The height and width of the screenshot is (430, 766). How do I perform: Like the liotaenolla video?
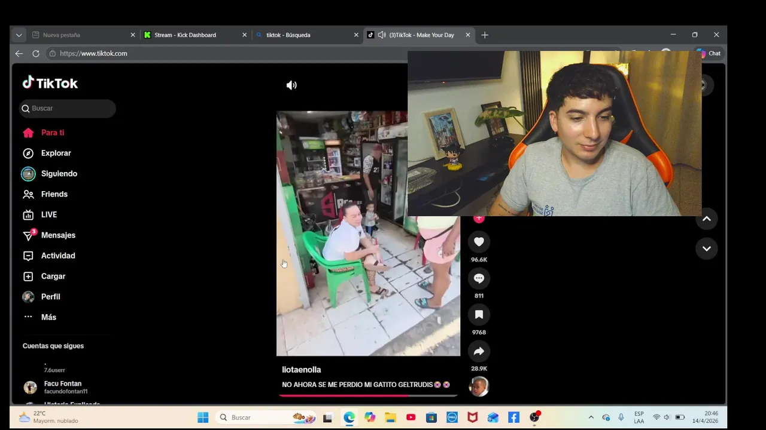(x=479, y=241)
